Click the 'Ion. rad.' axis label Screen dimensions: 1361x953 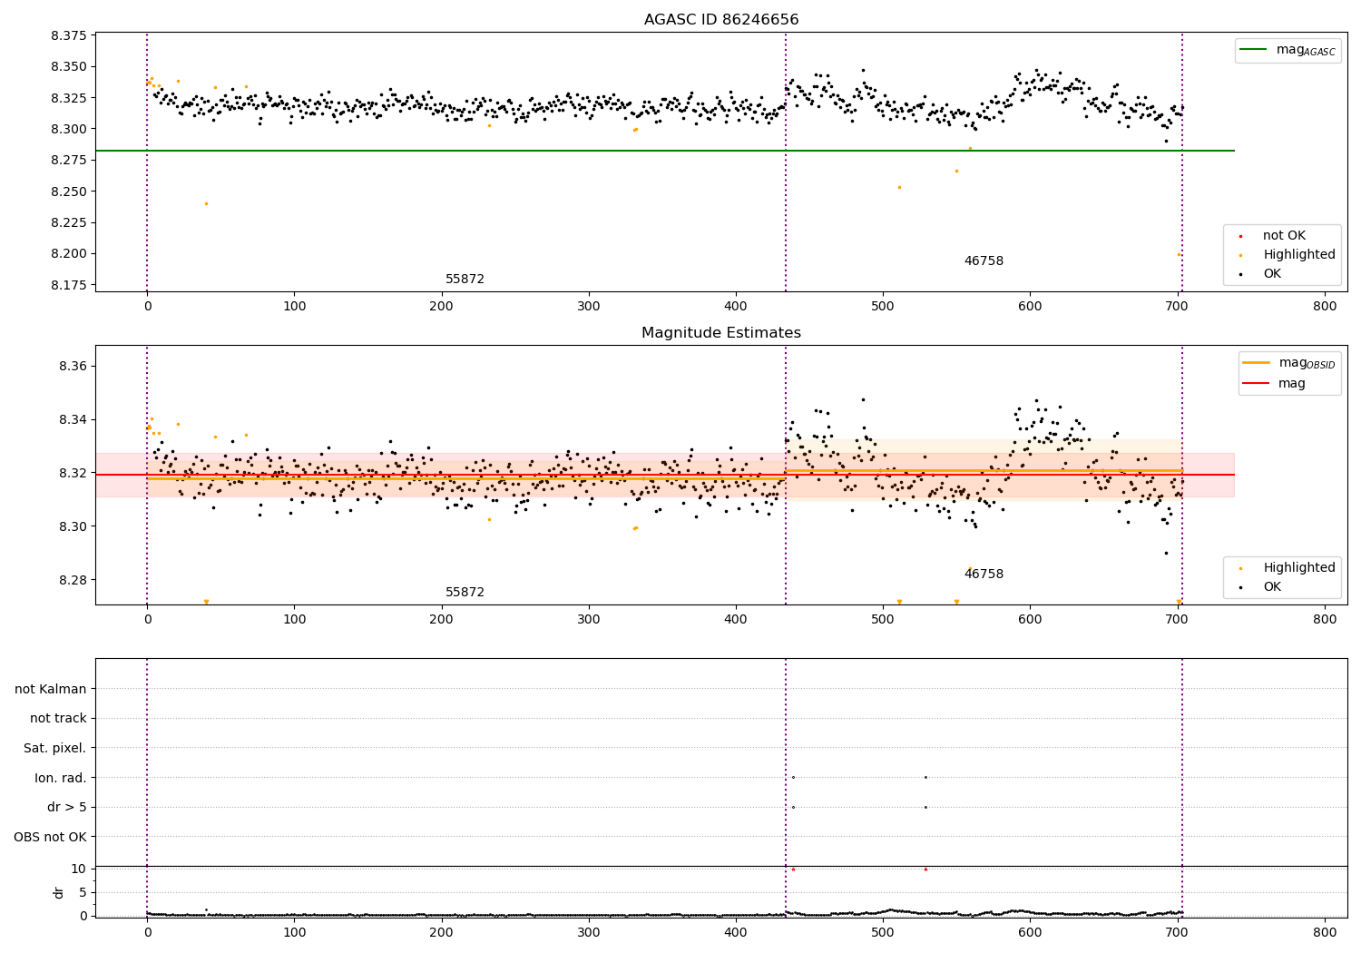pyautogui.click(x=61, y=778)
